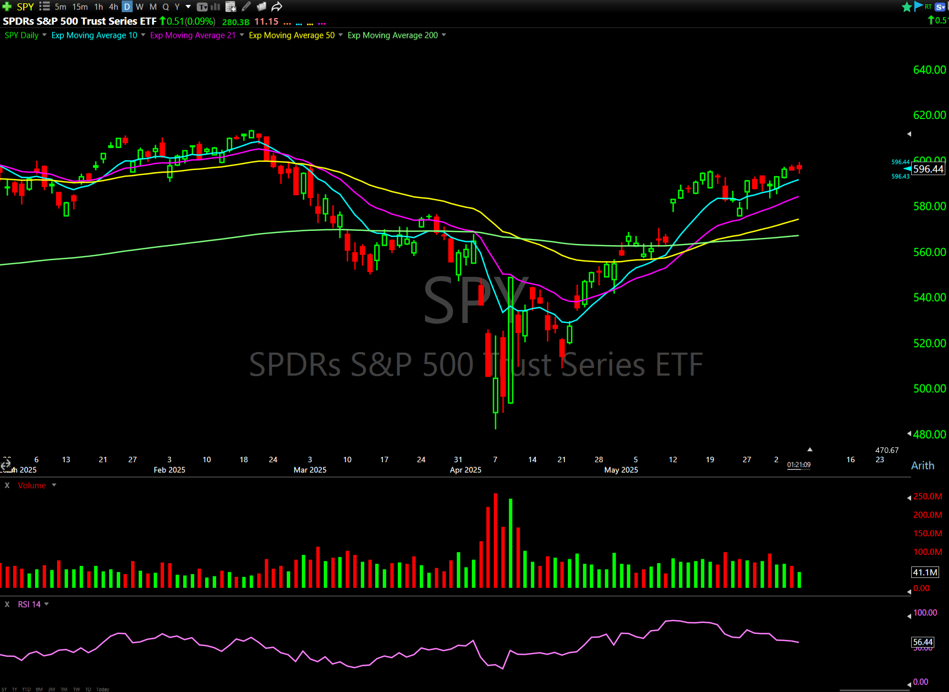Click the triangle marker above the countdown timer
This screenshot has width=949, height=692.
(x=810, y=450)
